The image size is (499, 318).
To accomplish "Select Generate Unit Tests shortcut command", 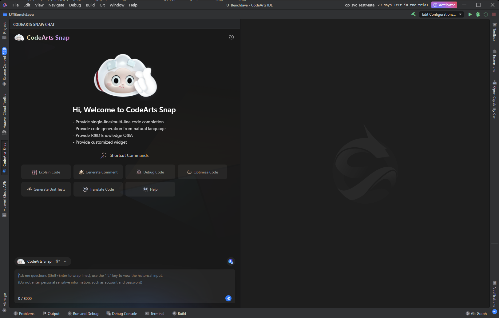I will coord(46,189).
